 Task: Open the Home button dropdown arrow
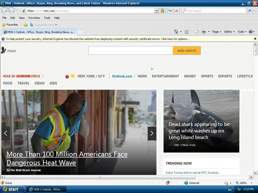point(181,32)
